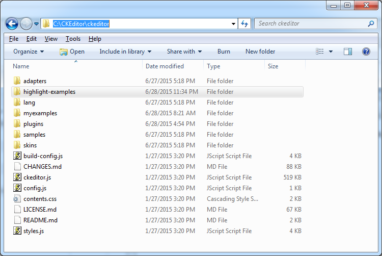The height and width of the screenshot is (256, 382).
Task: Expand the Organize dropdown
Action: pyautogui.click(x=29, y=52)
